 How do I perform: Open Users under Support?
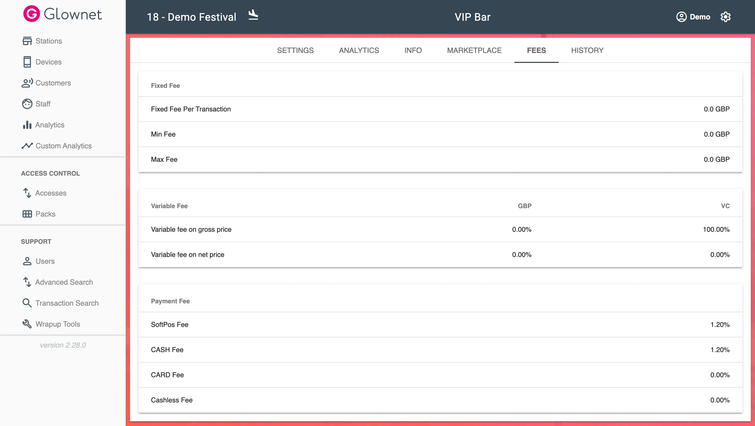[45, 261]
